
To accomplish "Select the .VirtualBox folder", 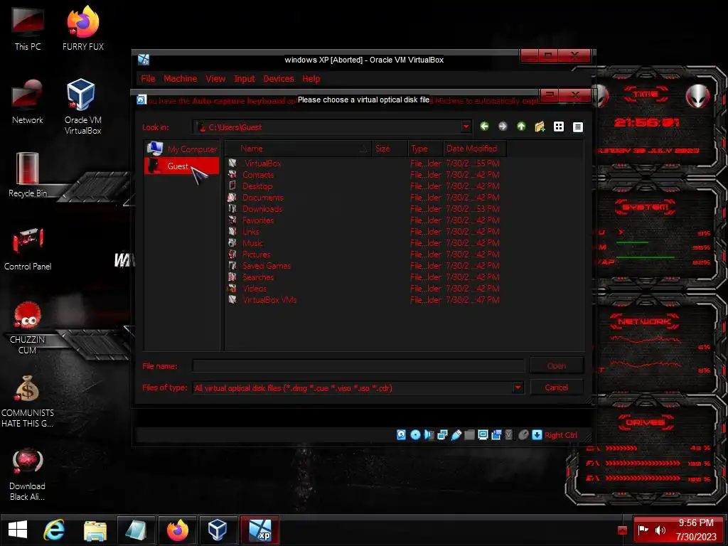I will coord(262,164).
